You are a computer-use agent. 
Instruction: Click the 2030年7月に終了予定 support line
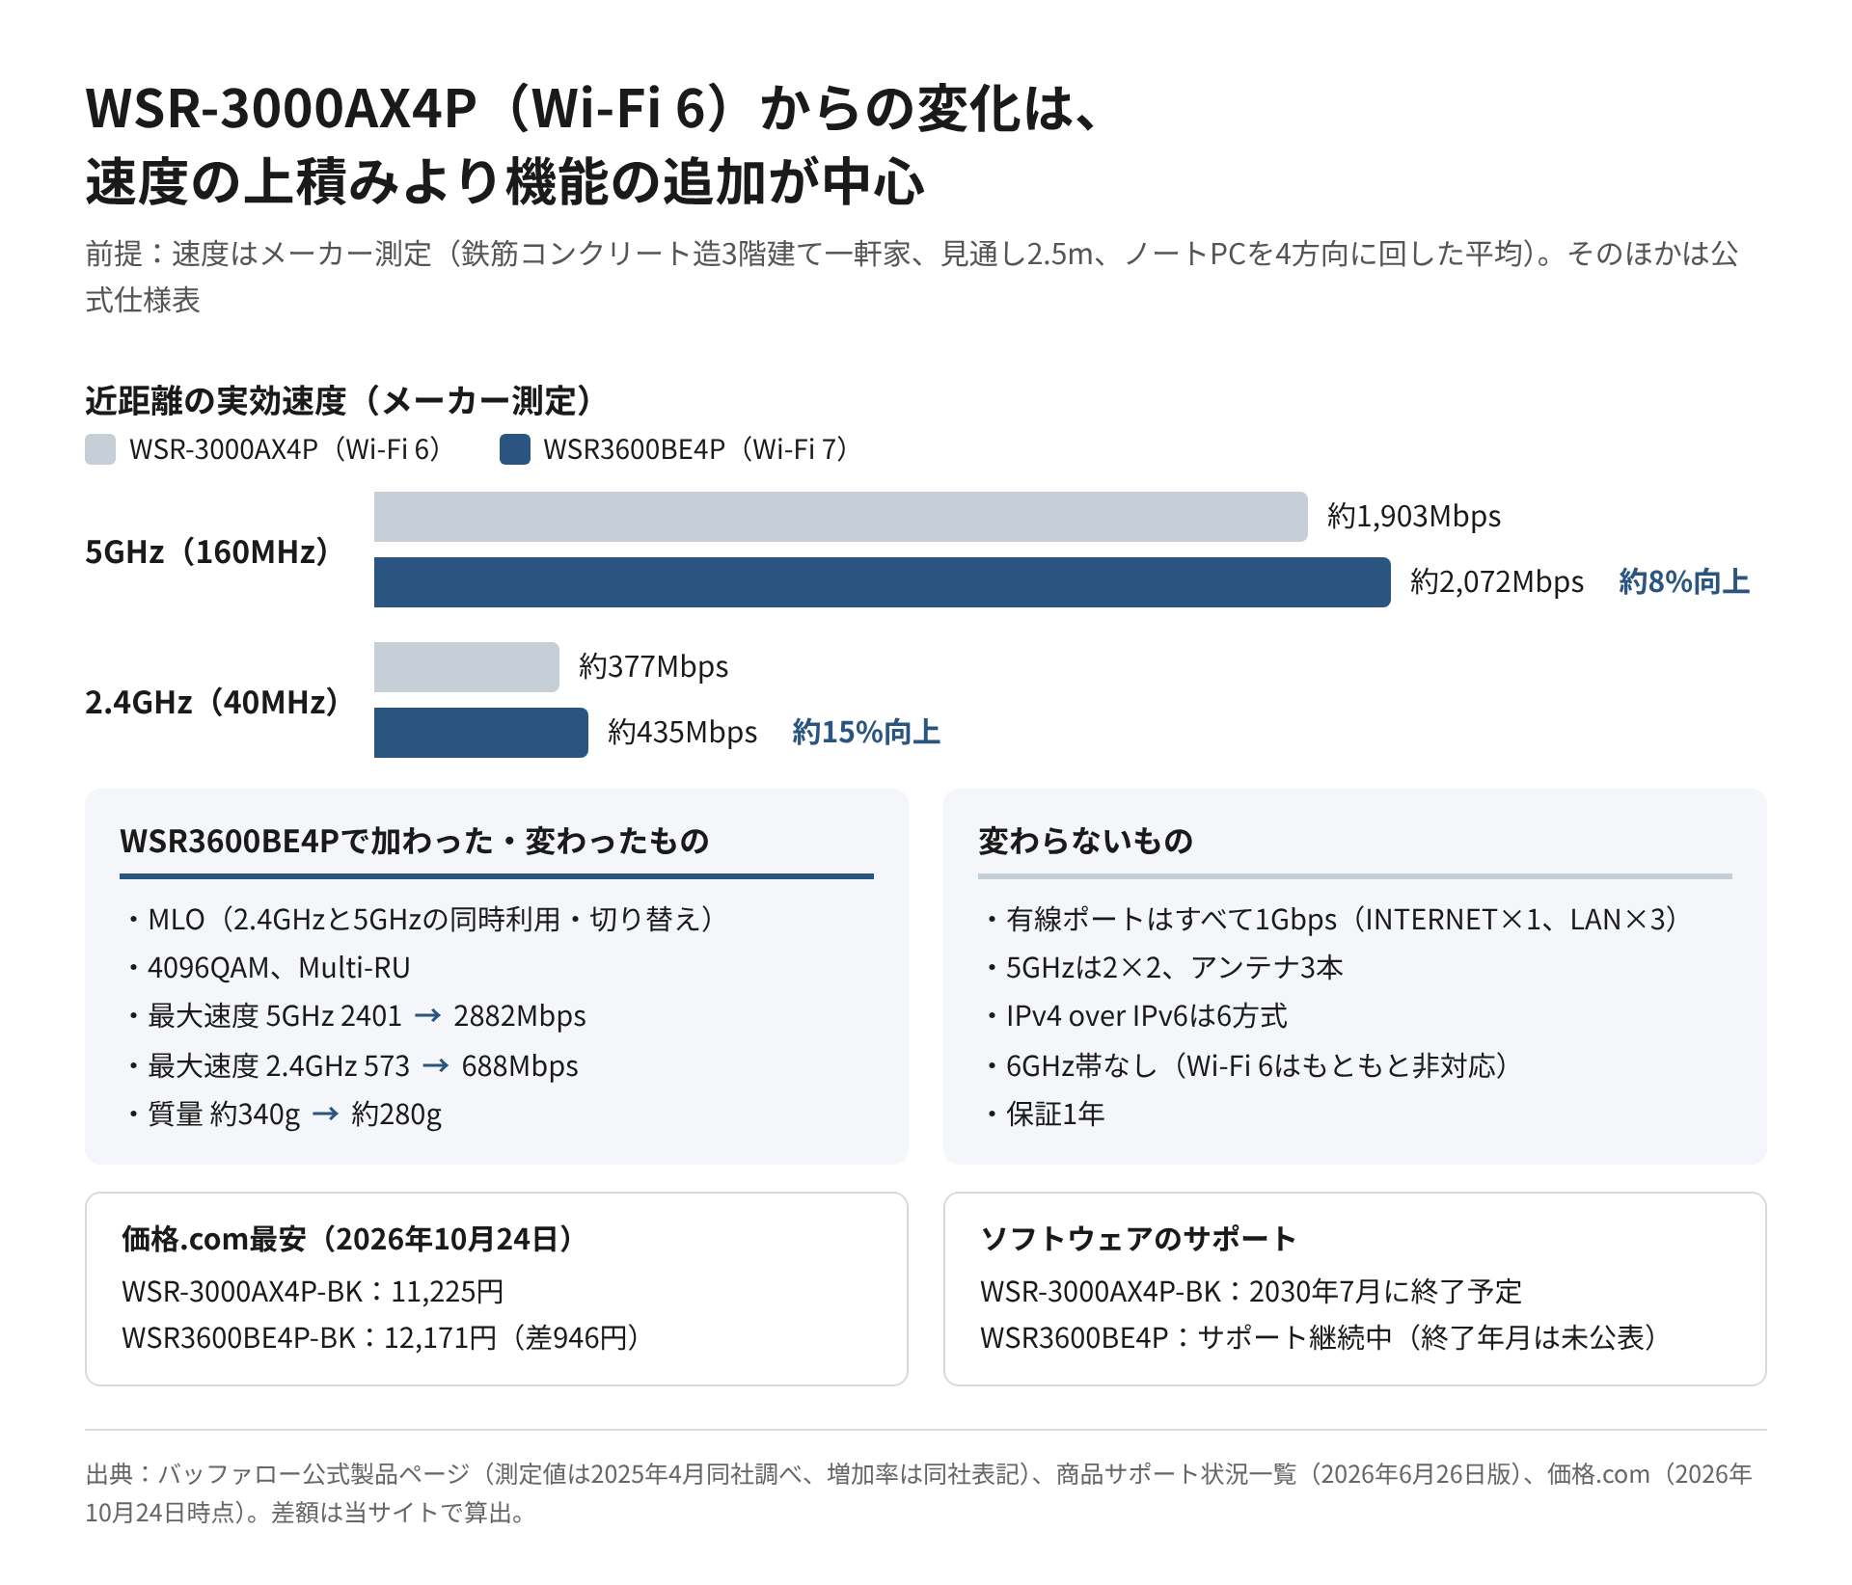1251,1292
